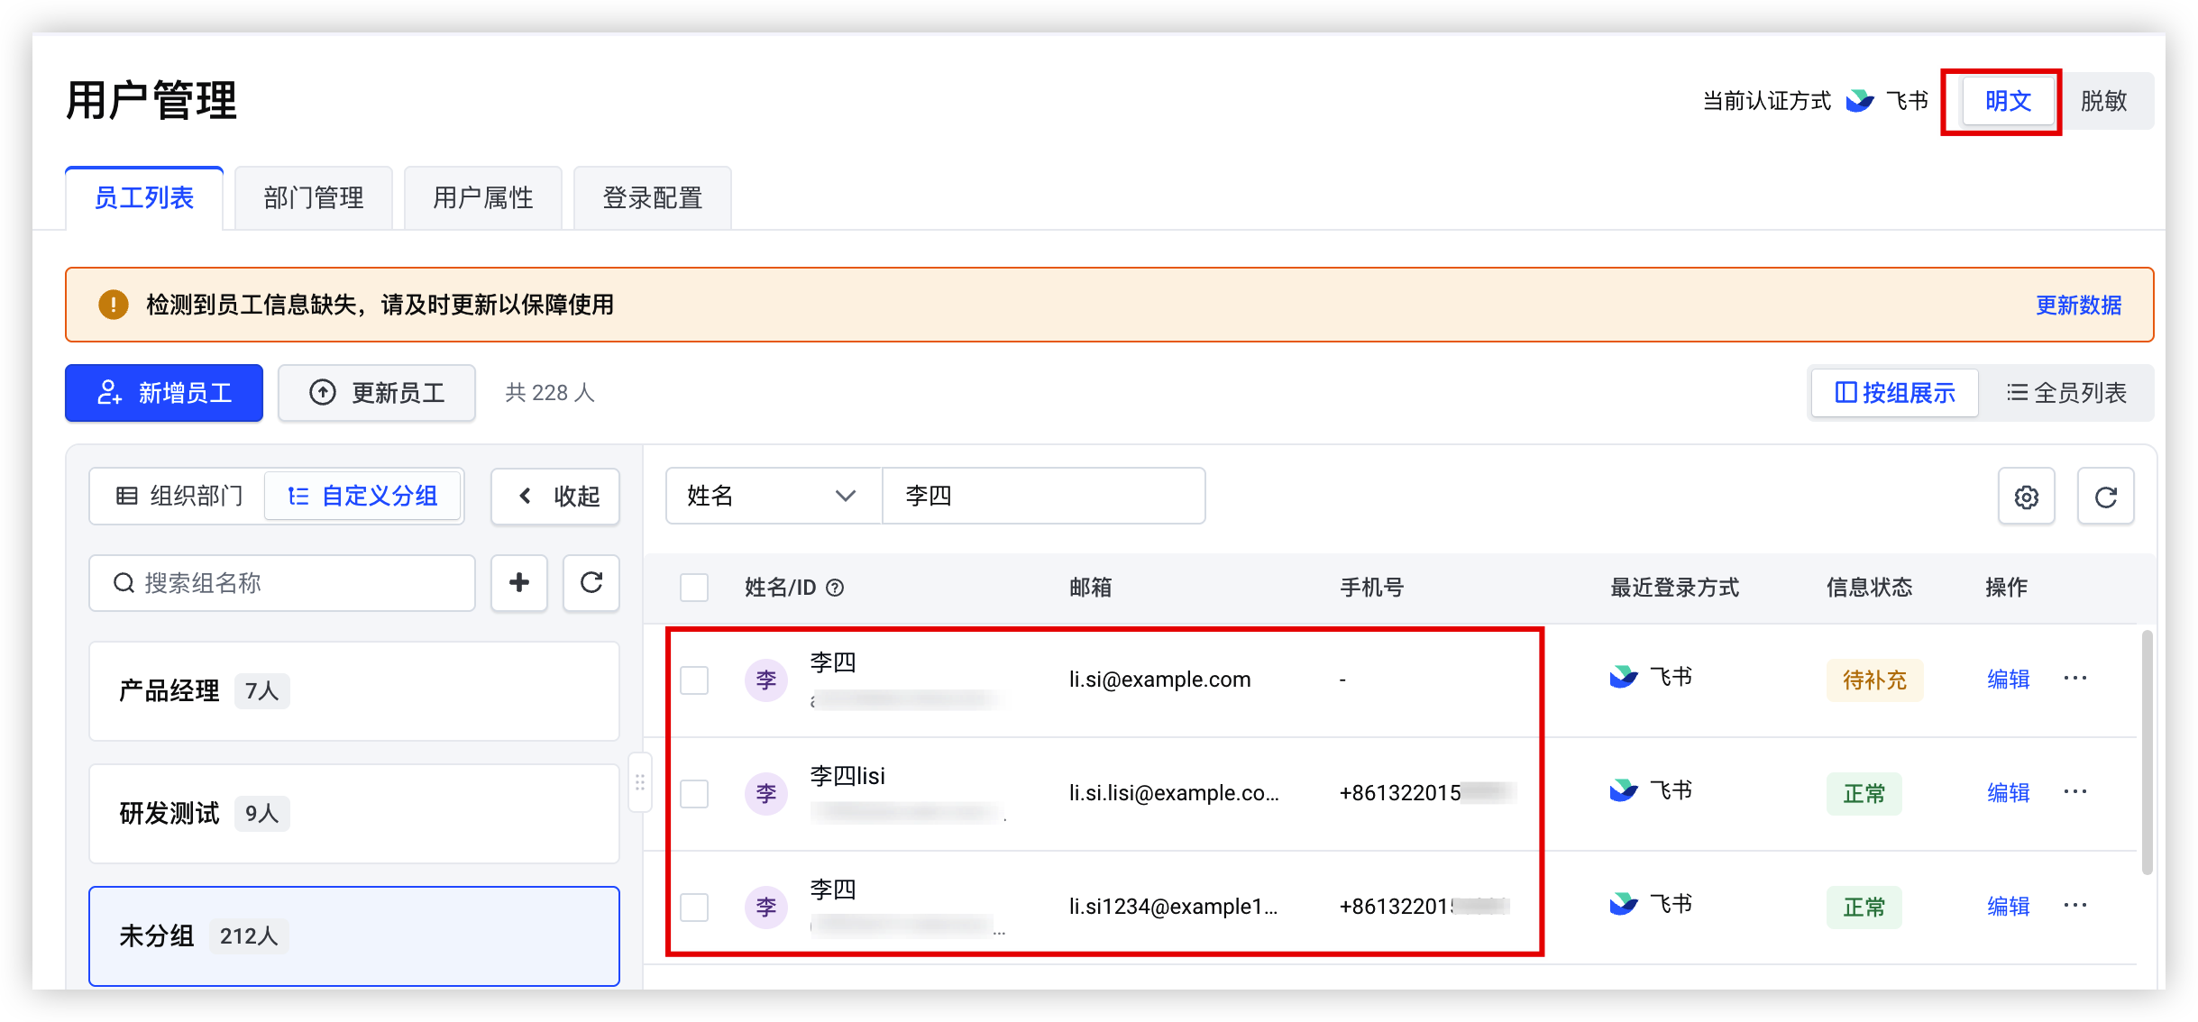Select checkbox for 李四lisi employee

tap(694, 793)
